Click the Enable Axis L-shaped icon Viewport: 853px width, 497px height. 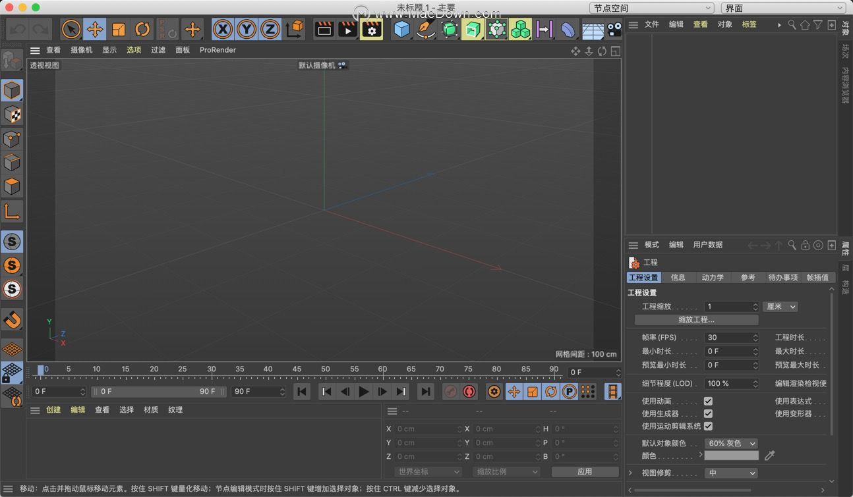[12, 211]
